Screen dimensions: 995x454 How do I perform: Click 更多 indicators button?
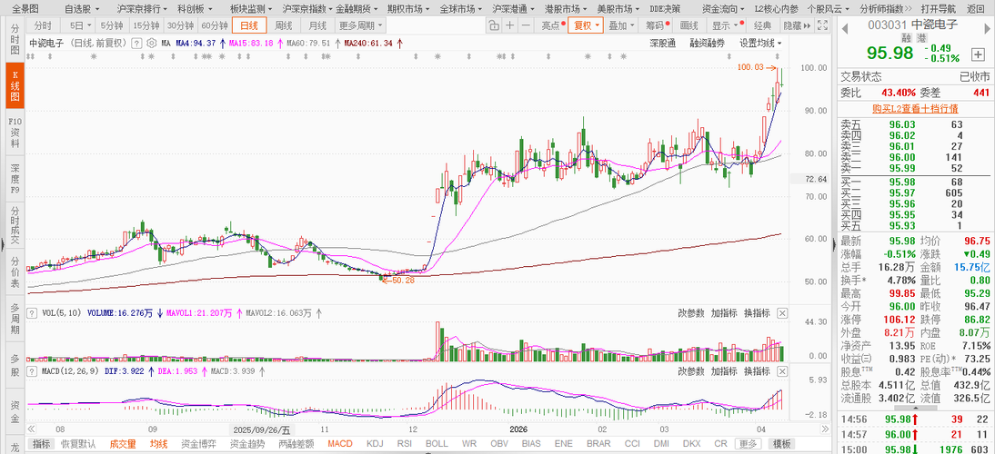(x=749, y=444)
